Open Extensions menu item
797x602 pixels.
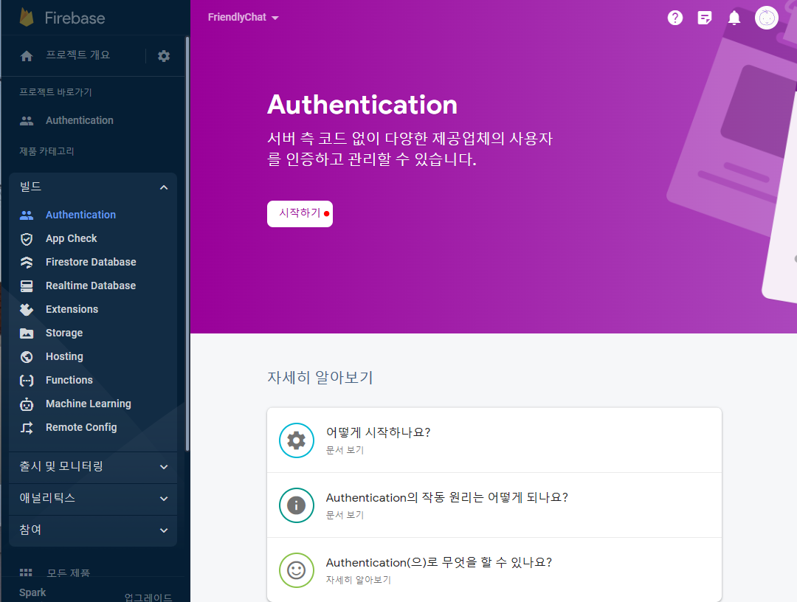[72, 309]
